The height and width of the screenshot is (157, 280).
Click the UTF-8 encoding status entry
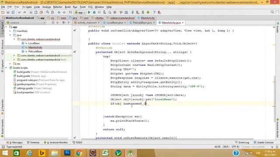[235, 147]
